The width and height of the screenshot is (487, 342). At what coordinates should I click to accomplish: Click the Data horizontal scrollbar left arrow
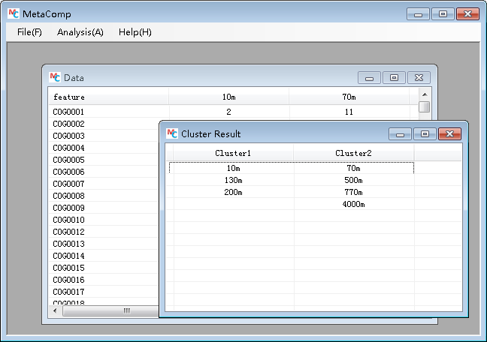55,310
